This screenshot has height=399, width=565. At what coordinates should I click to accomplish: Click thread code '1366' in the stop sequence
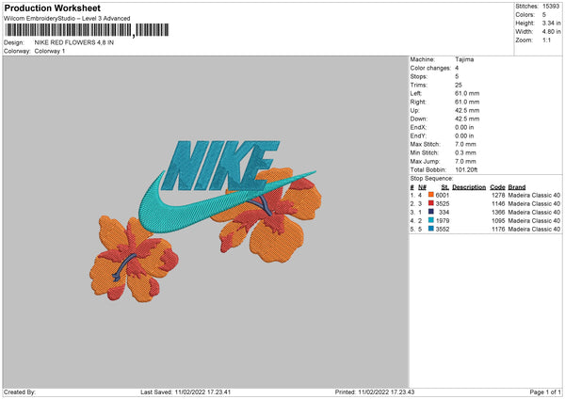pos(498,212)
